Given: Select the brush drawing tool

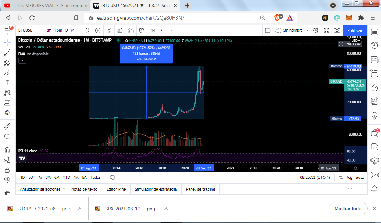Looking at the screenshot, I should coord(7,73).
